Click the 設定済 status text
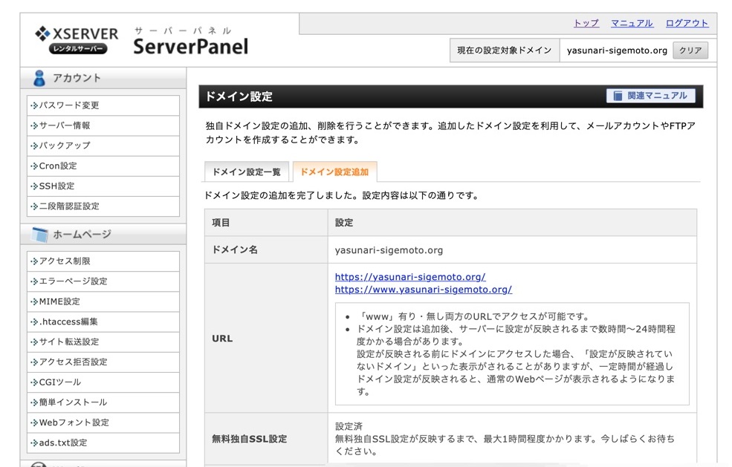Viewport: 732px width, 467px height. coord(349,426)
